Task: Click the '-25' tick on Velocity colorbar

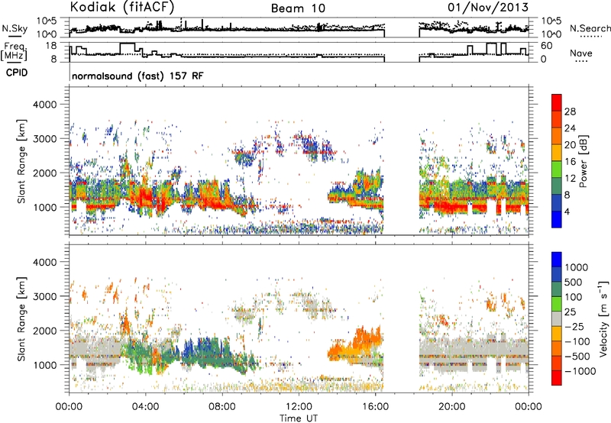Action: click(574, 326)
